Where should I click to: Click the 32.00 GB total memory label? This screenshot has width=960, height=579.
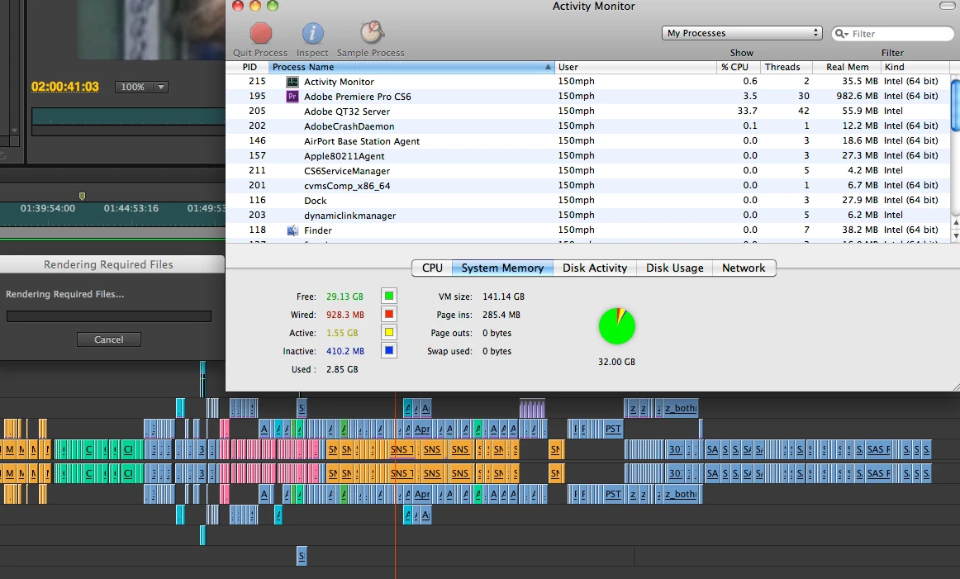616,362
